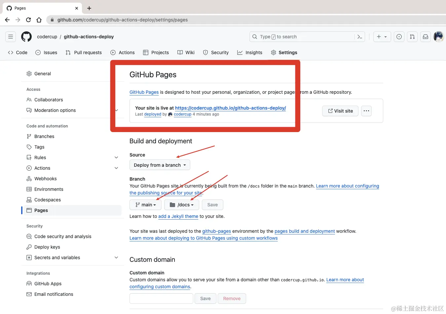This screenshot has height=314, width=446.
Task: Open Create new plus dropdown
Action: pyautogui.click(x=382, y=37)
